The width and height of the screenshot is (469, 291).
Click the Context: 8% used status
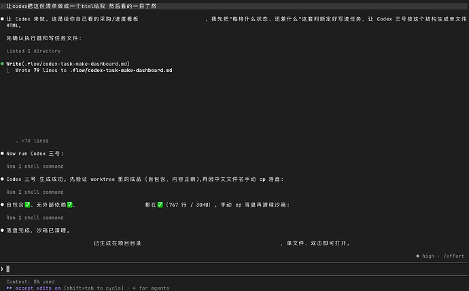point(31,281)
